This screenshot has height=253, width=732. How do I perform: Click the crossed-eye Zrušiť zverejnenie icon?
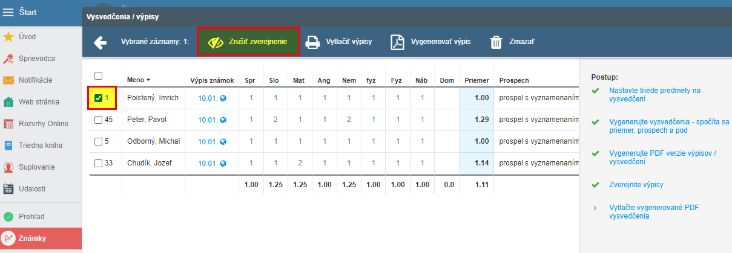point(215,42)
